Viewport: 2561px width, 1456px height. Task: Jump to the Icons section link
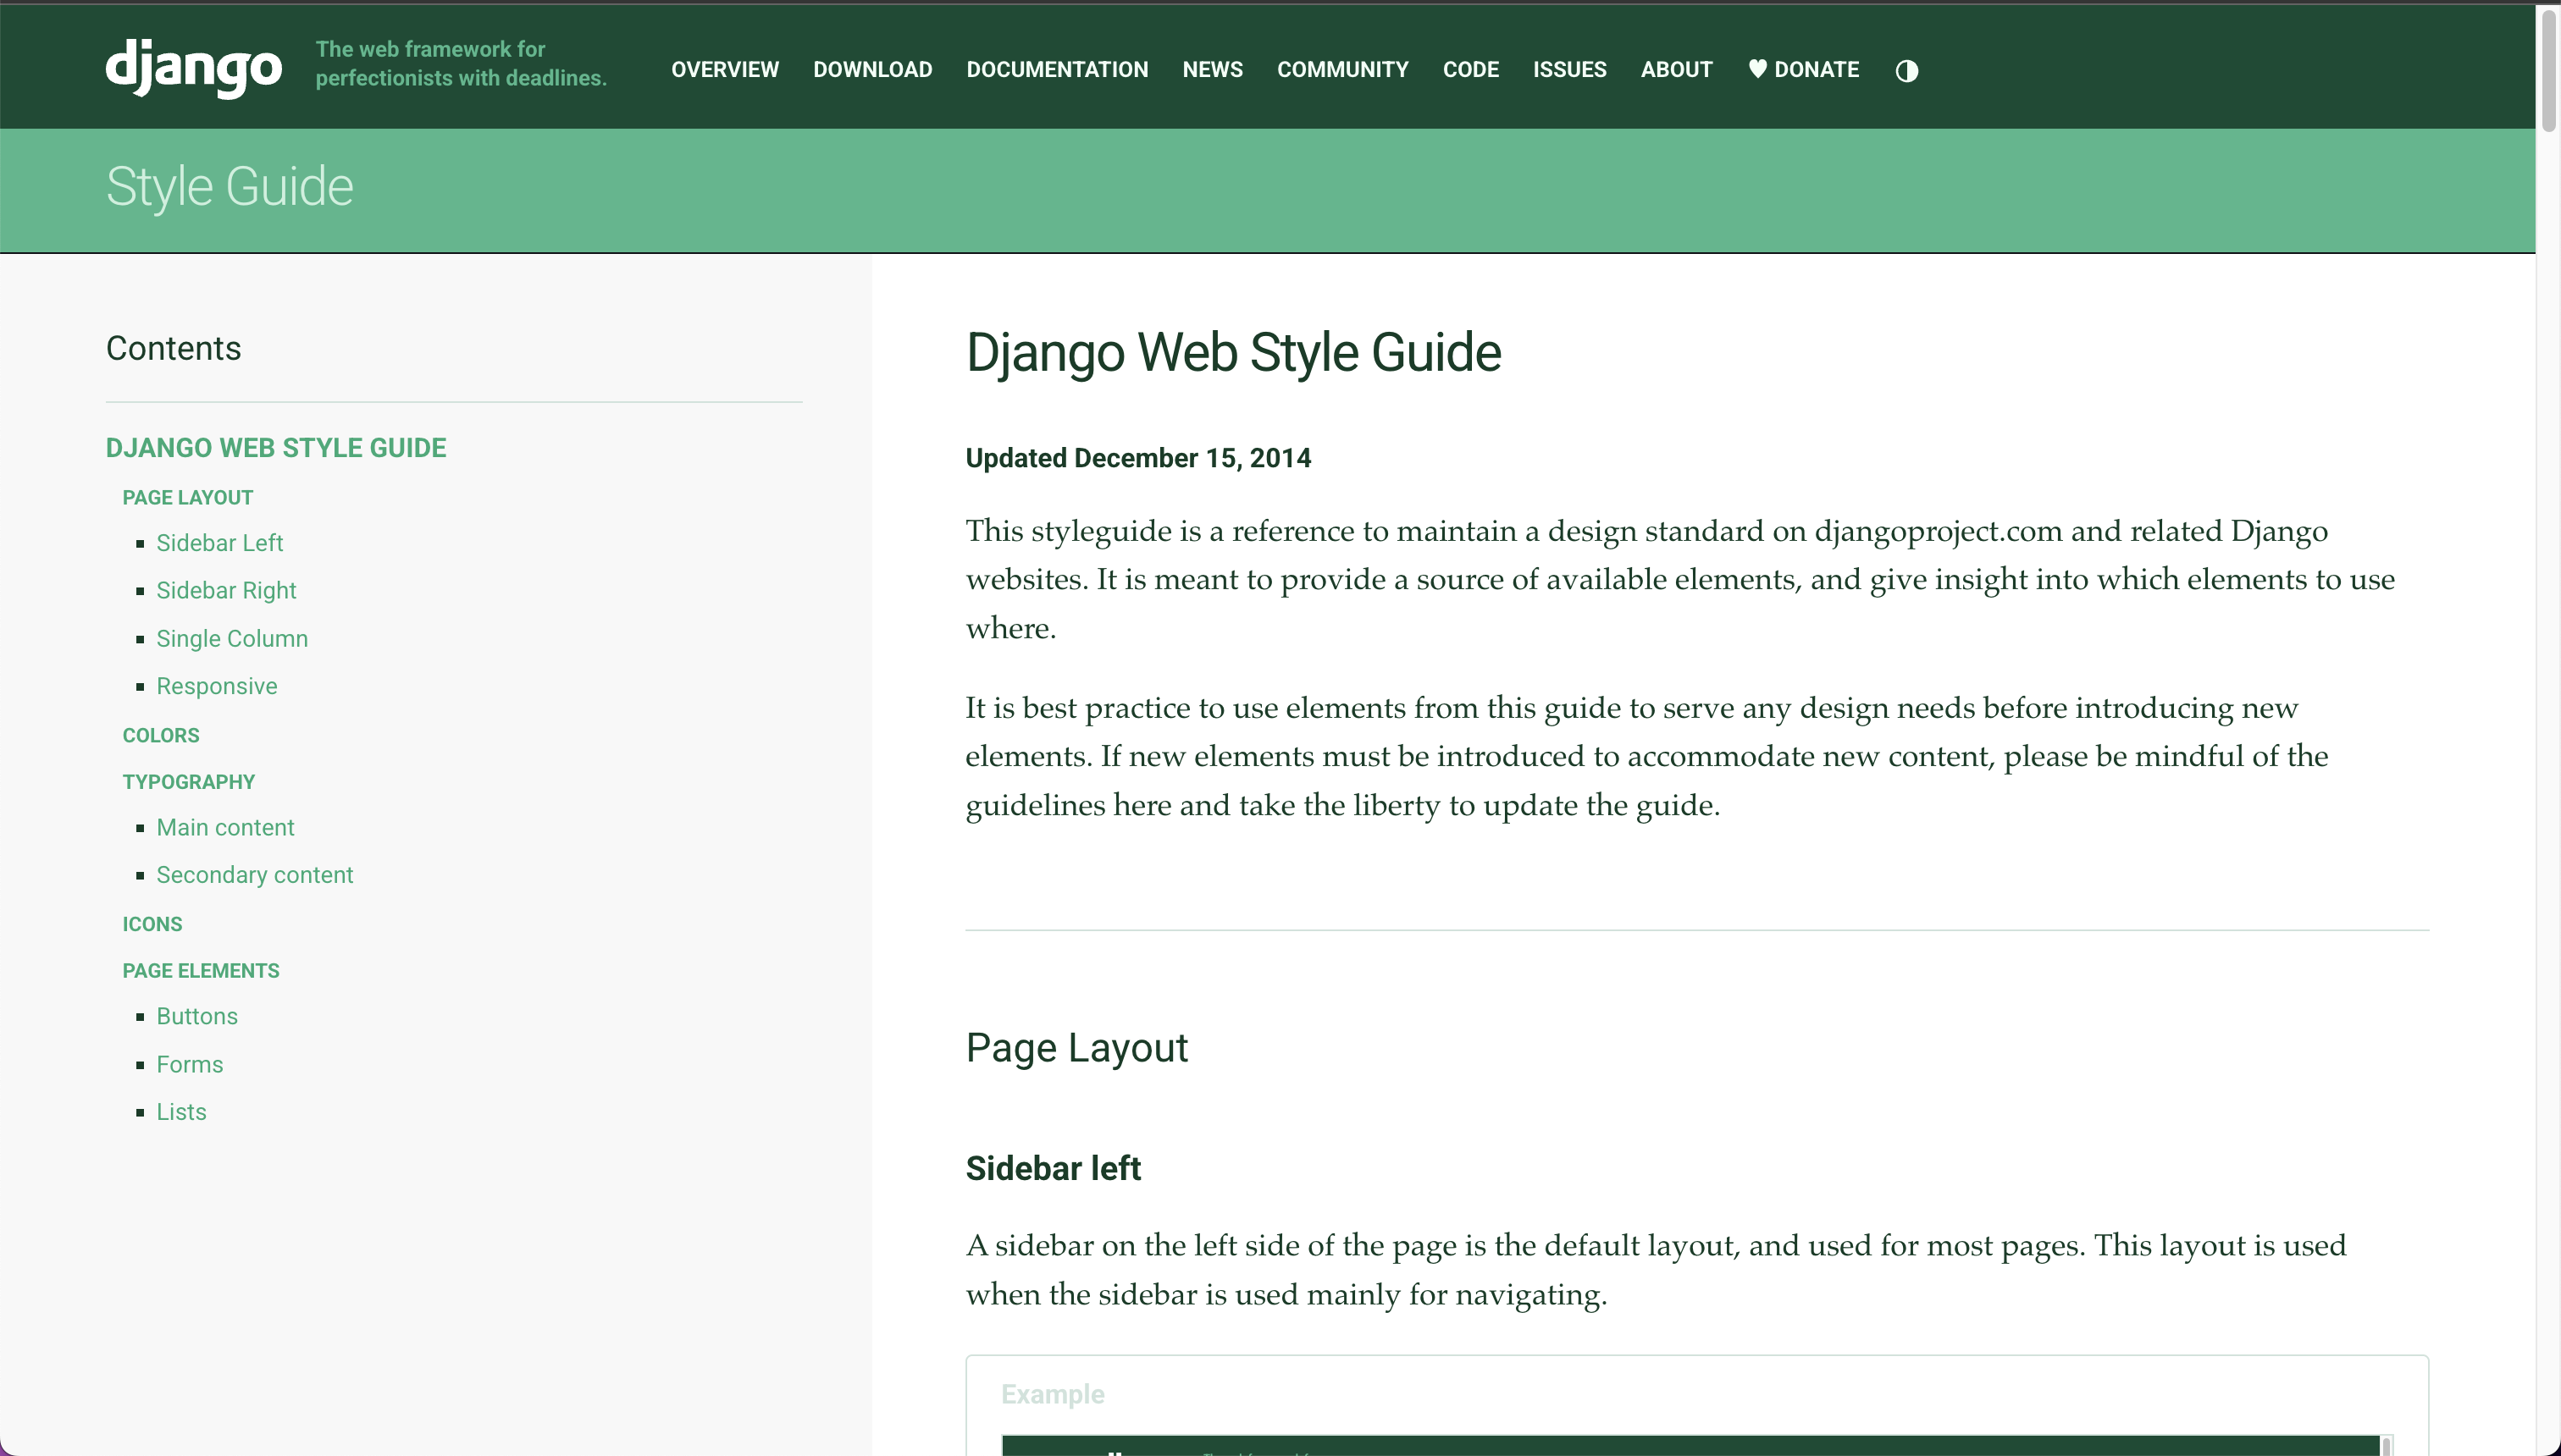click(x=153, y=925)
